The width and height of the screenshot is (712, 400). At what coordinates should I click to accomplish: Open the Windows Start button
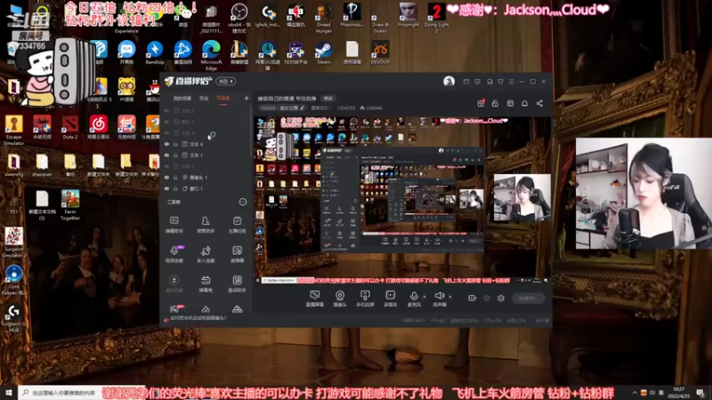(x=9, y=392)
